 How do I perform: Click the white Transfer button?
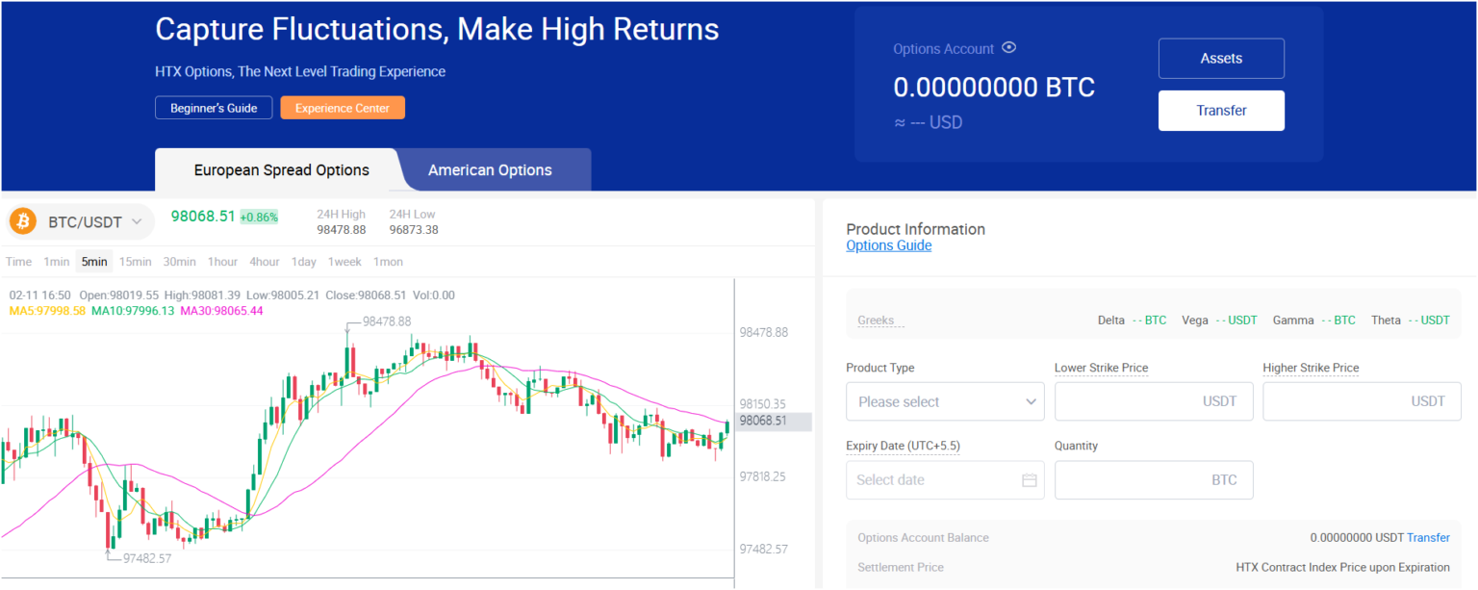(1221, 111)
